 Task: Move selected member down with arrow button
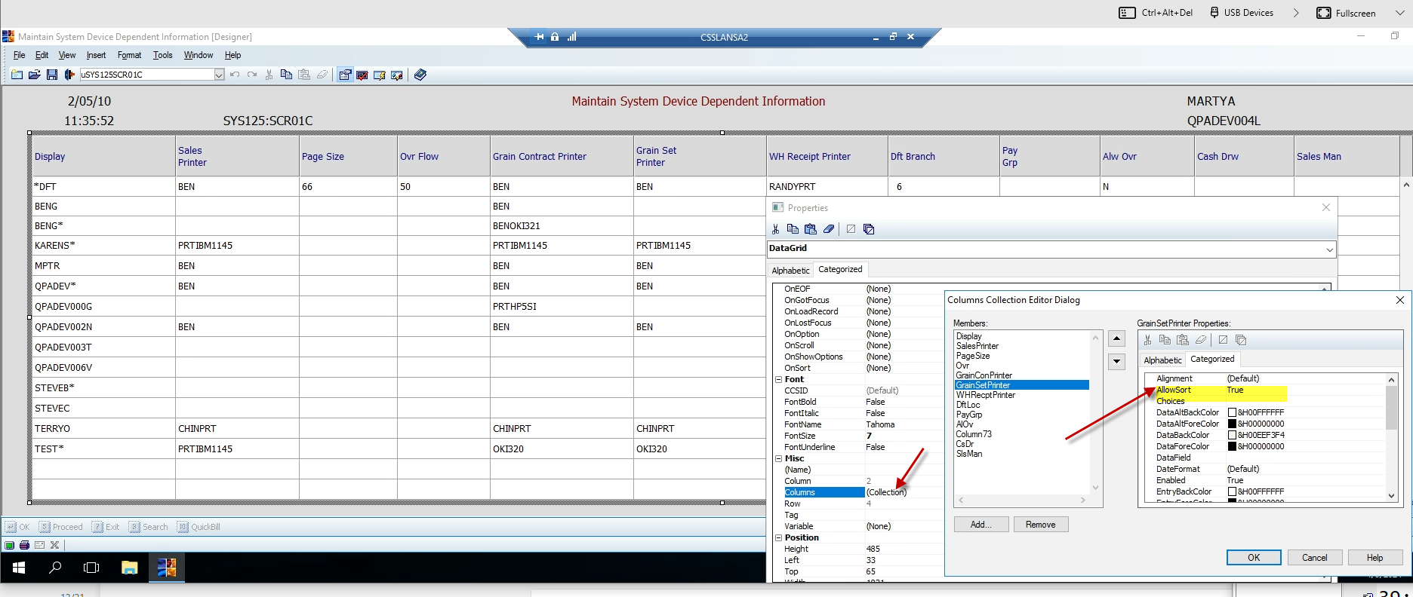(1116, 362)
